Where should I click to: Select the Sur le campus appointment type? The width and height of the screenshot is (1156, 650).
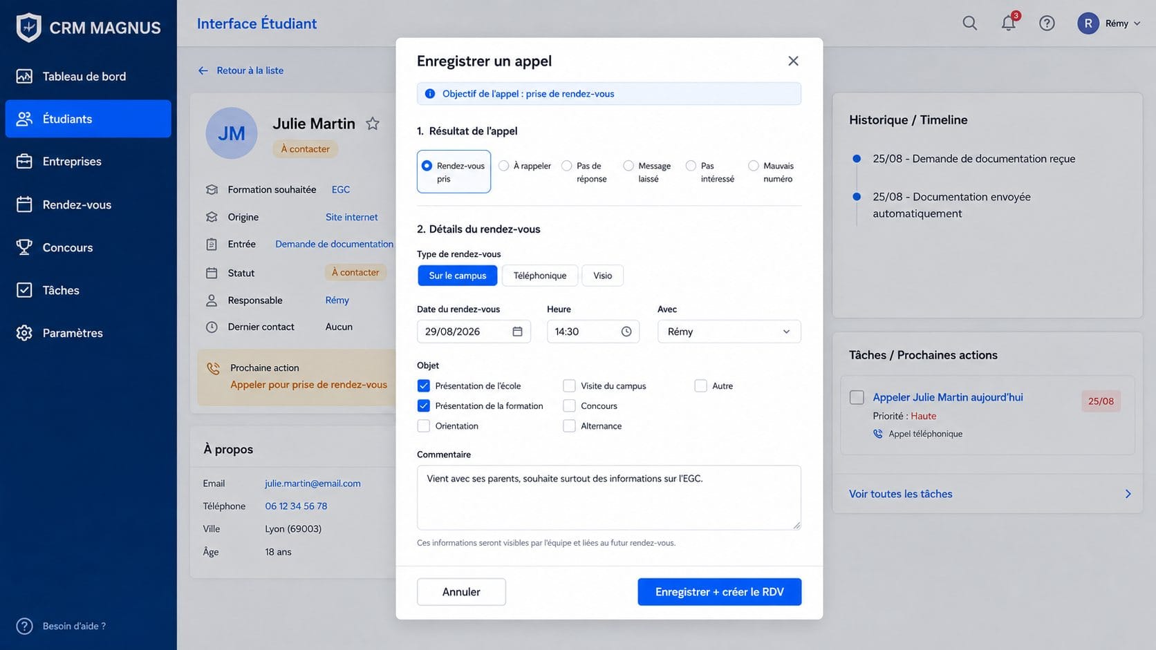tap(457, 276)
